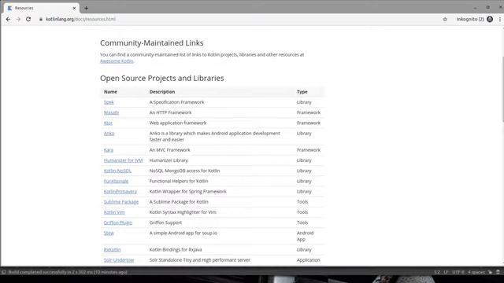504x283 pixels.
Task: Click the browser forward arrow
Action: click(x=18, y=19)
